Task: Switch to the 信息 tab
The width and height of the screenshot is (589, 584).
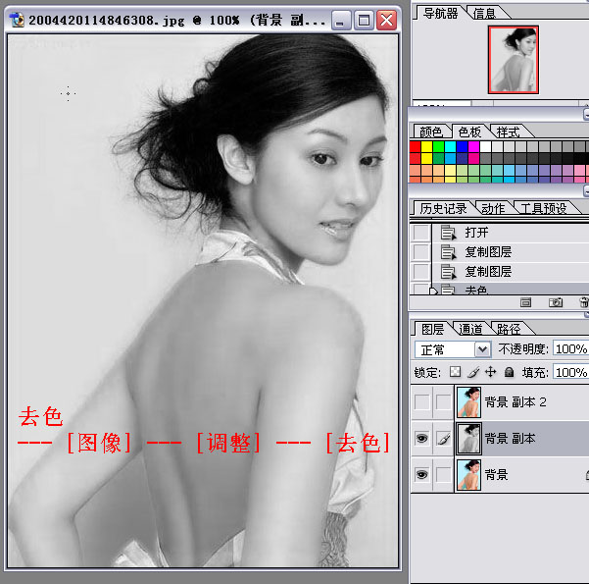Action: [484, 14]
